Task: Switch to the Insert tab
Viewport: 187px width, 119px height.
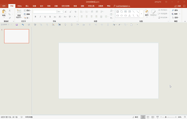Action: tap(27, 6)
